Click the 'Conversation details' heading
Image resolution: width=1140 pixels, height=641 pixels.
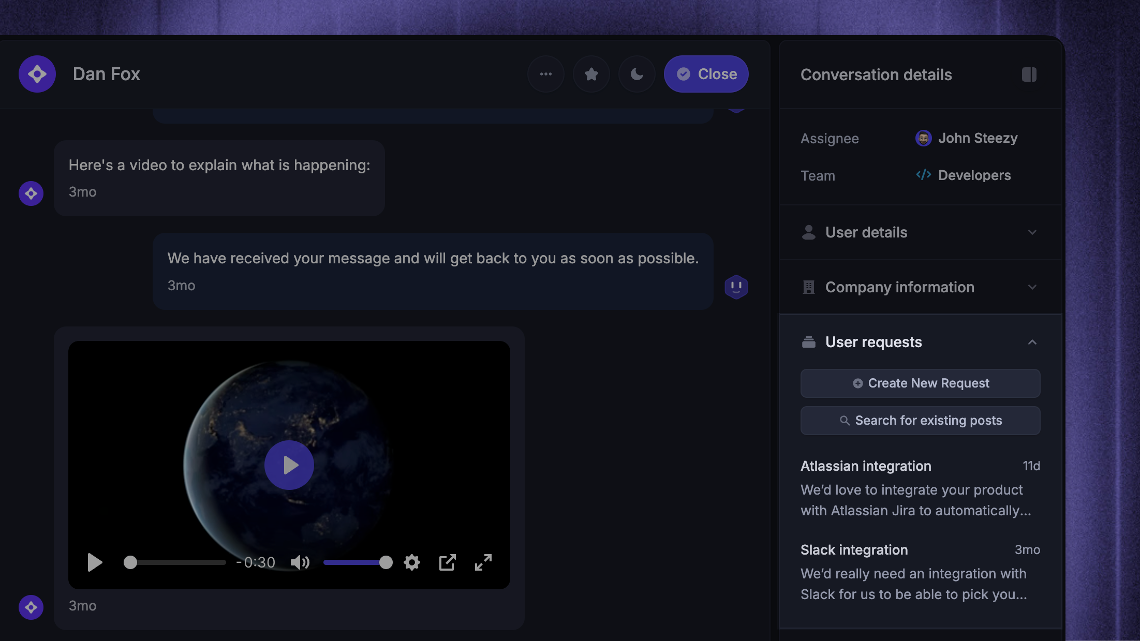tap(876, 74)
